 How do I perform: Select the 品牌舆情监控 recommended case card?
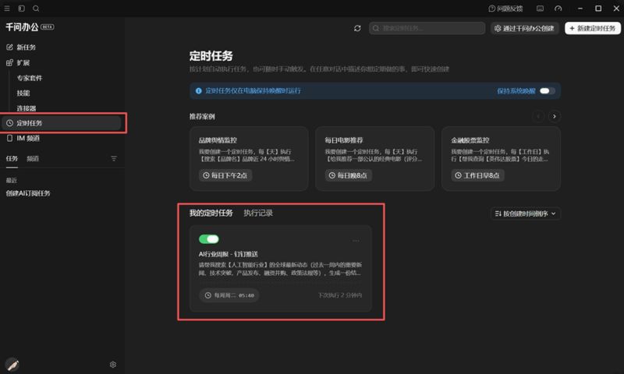click(249, 159)
